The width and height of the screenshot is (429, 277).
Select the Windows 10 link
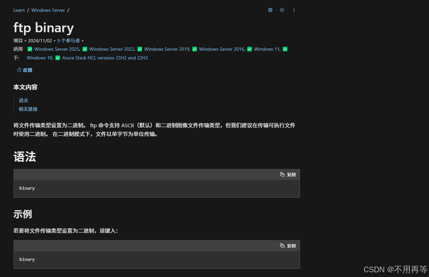(x=39, y=58)
